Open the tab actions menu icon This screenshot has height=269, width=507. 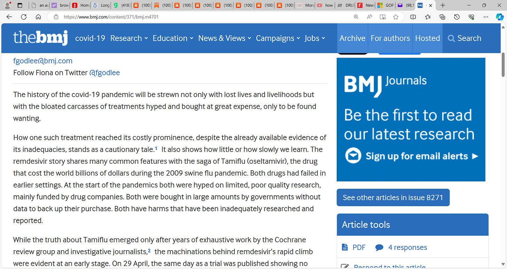(x=19, y=5)
